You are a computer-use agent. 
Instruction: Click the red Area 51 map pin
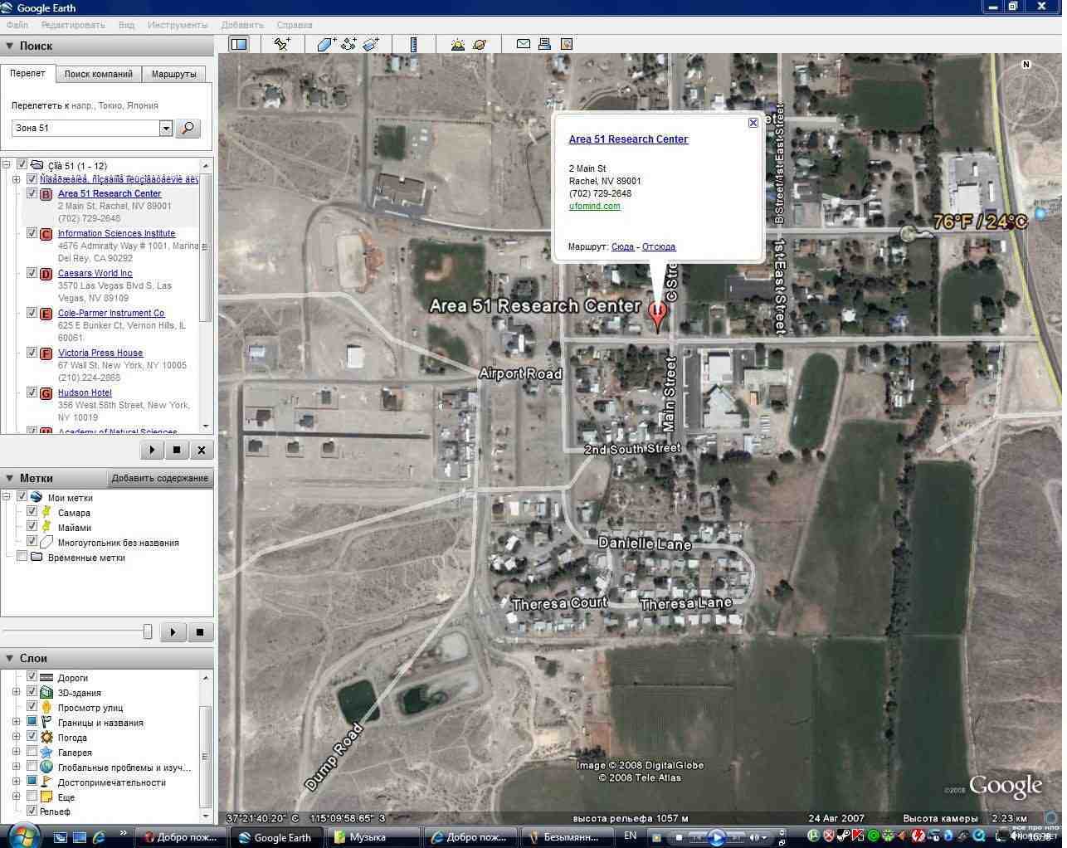pos(657,315)
